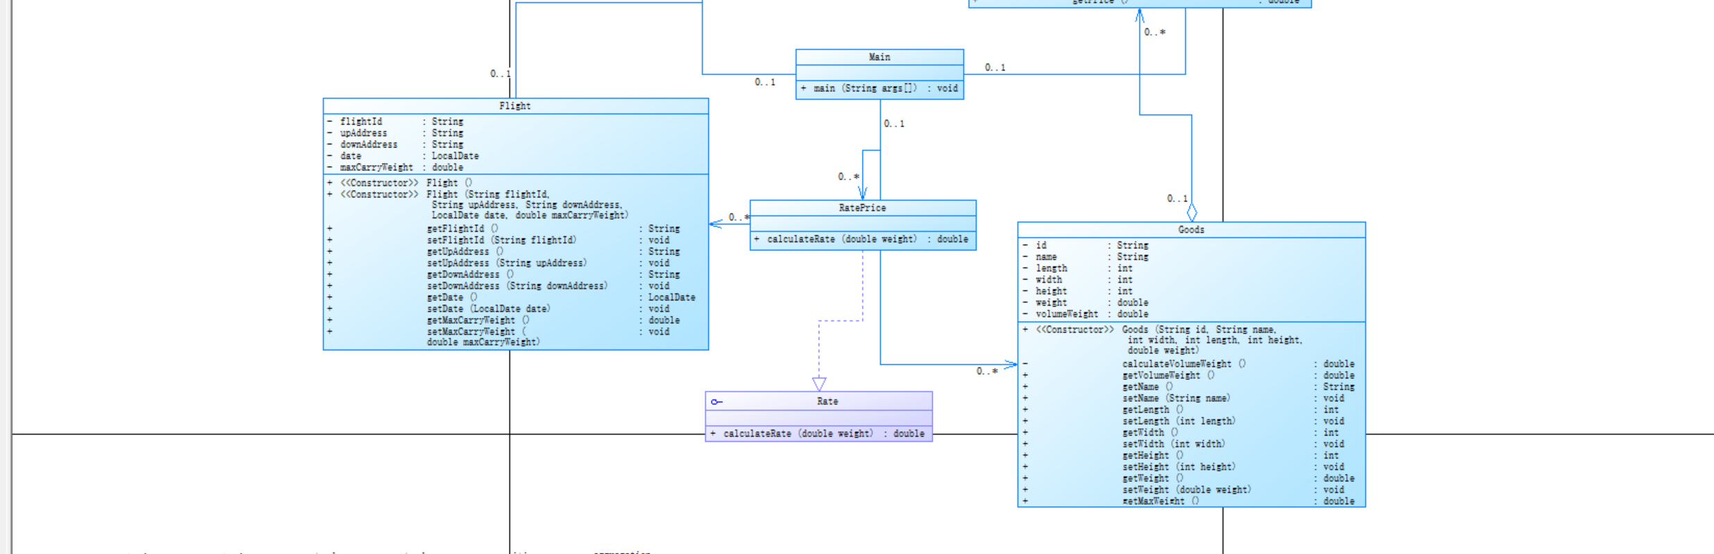Click the 0..* multiplicity label left of Goods

point(986,372)
